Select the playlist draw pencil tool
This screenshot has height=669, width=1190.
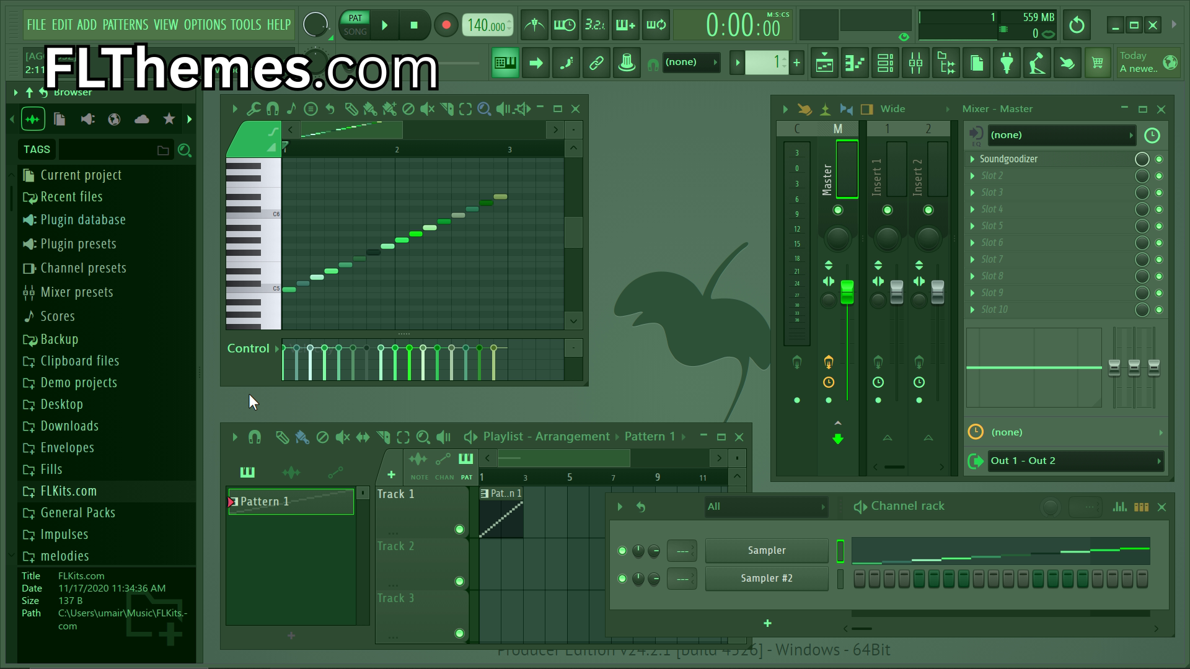click(x=282, y=437)
